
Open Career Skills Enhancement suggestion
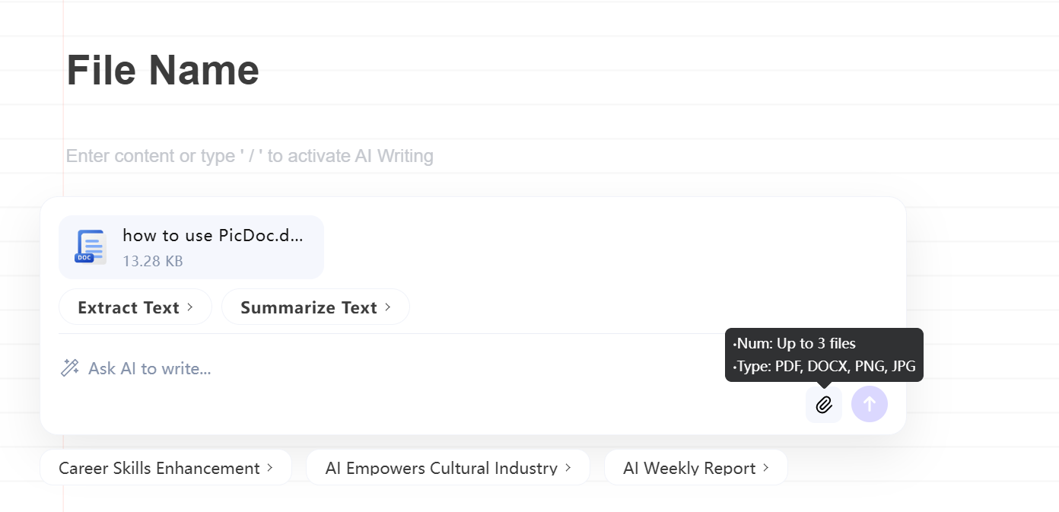[x=166, y=468]
